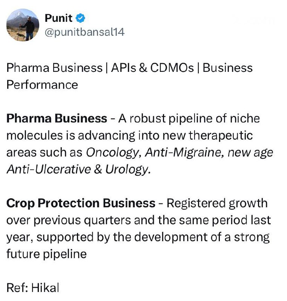Viewport: 287px width, 301px height.
Task: Click the bold 'Pharma Business' heading
Action: tap(57, 119)
